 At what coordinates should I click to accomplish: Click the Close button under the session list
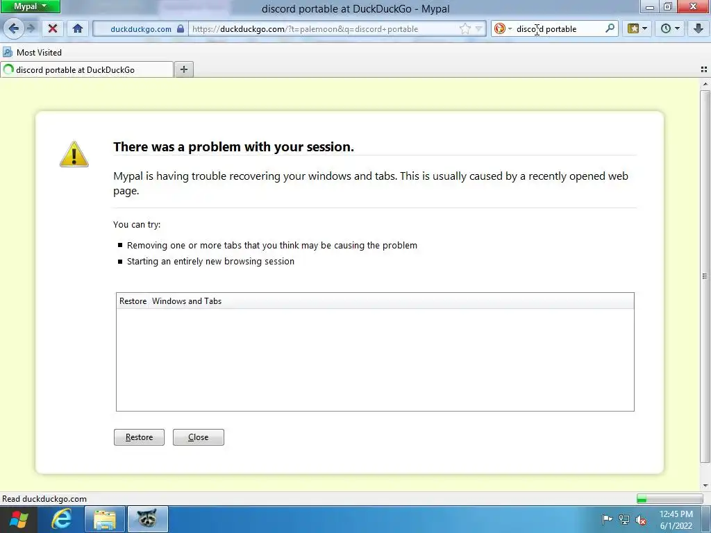[198, 437]
